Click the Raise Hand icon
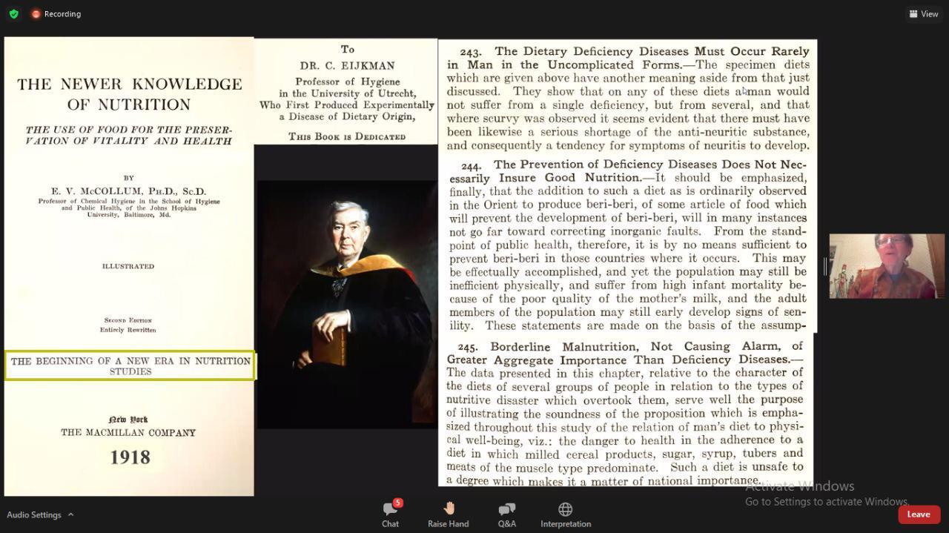The image size is (949, 533). (x=449, y=509)
